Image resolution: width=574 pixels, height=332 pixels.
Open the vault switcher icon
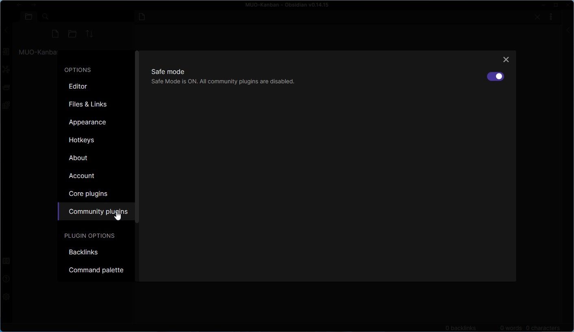click(6, 260)
